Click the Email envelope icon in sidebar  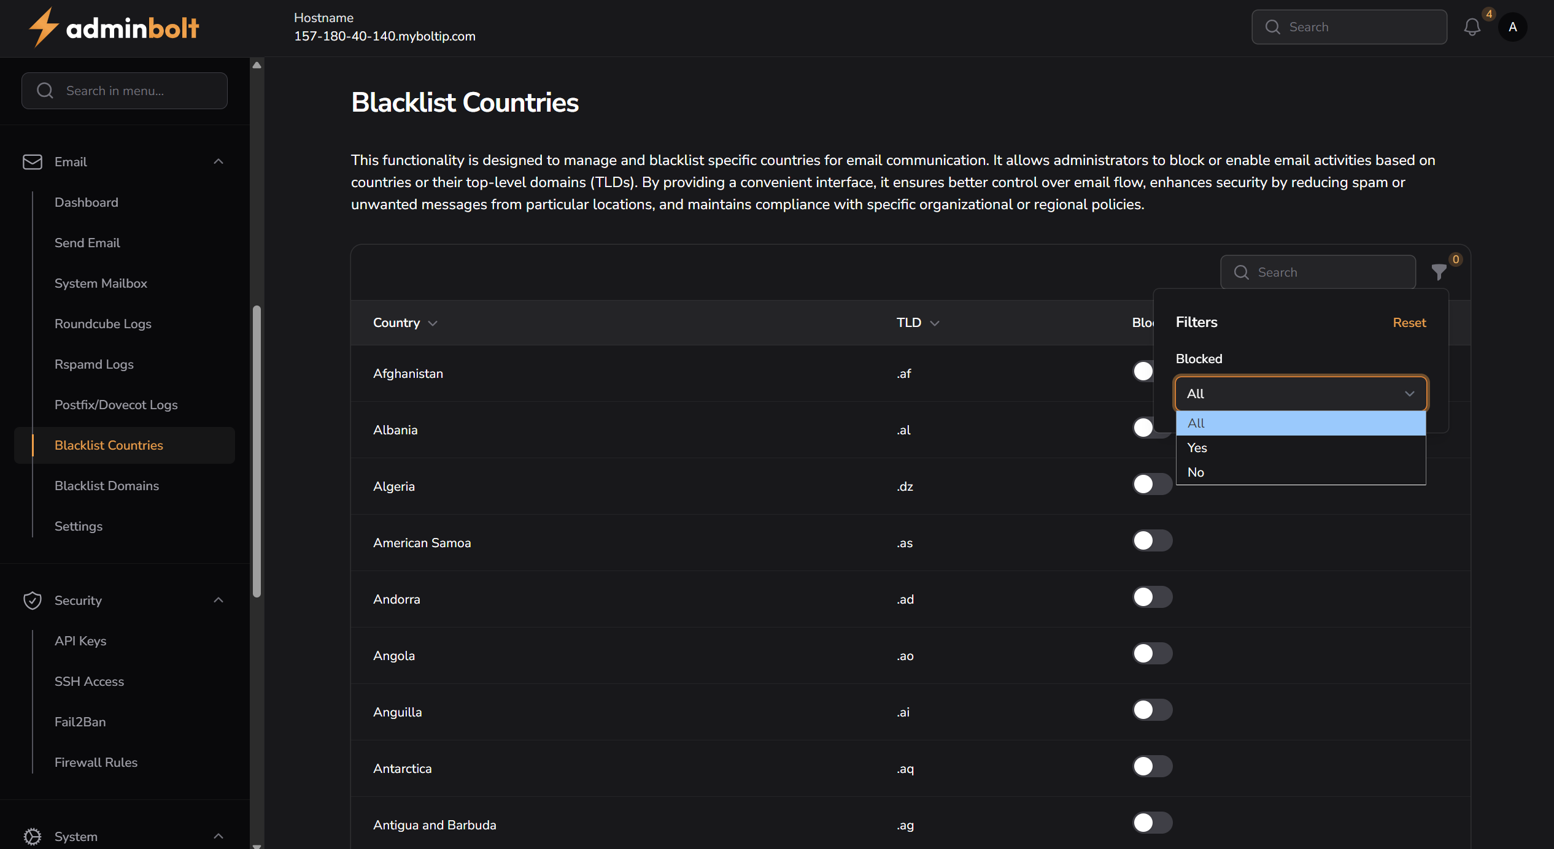click(33, 161)
